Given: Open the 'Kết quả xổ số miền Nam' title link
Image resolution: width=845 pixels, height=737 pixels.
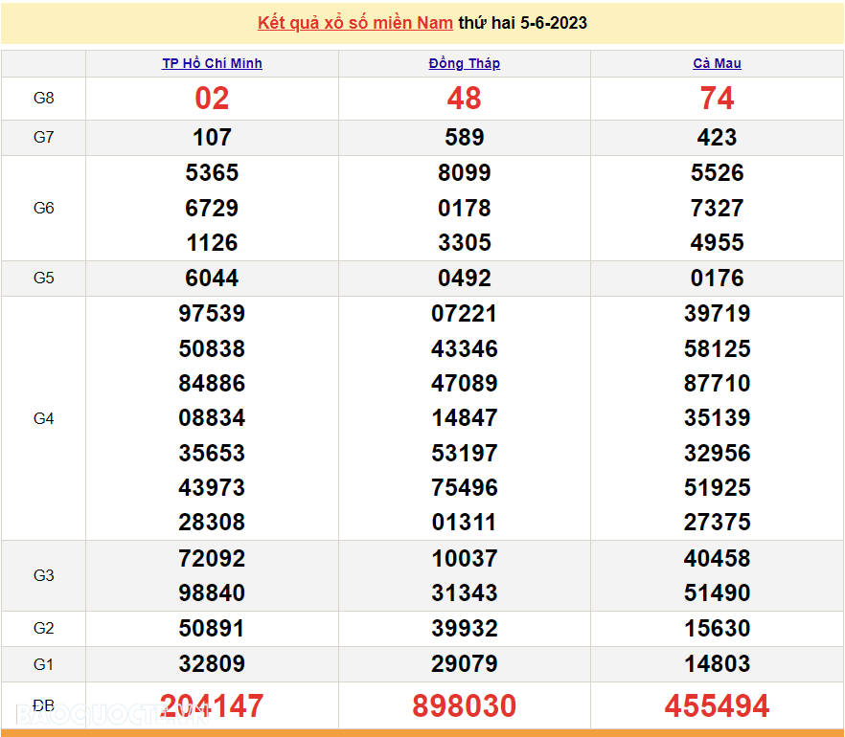Looking at the screenshot, I should [x=355, y=23].
